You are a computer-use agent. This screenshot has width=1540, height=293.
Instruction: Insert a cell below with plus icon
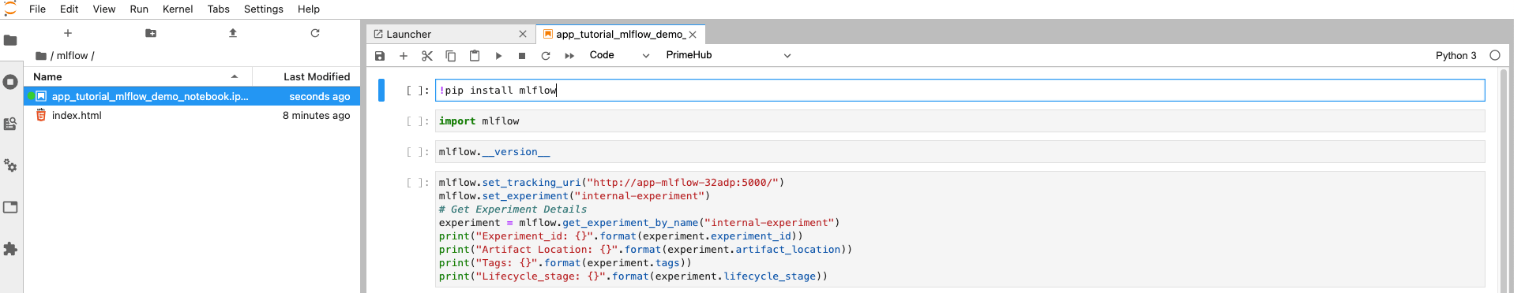pos(404,56)
